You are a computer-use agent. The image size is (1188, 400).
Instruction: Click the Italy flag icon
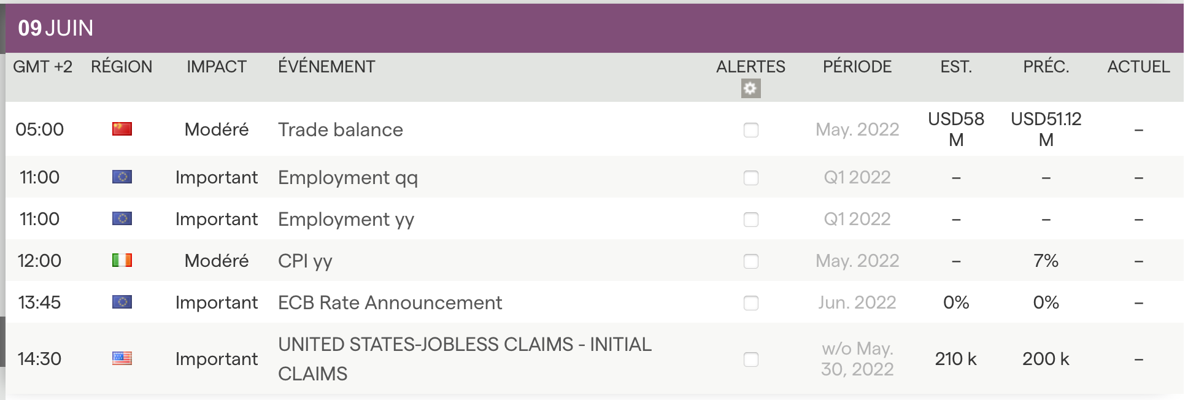[x=122, y=261]
